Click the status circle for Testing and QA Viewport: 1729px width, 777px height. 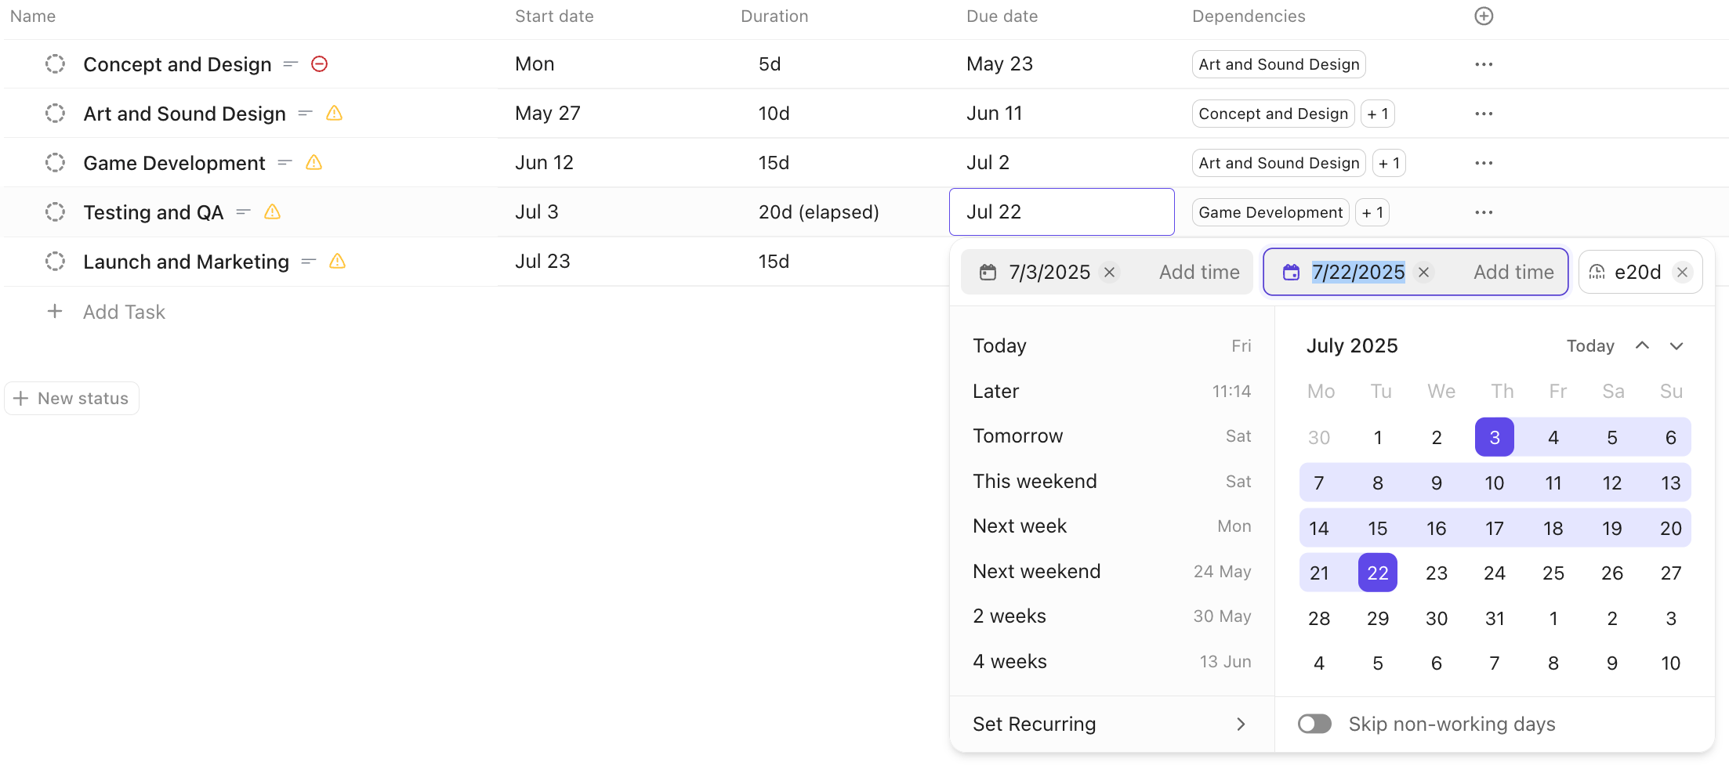[x=55, y=212]
